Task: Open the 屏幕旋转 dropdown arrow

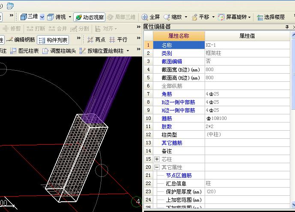Action: coord(250,17)
